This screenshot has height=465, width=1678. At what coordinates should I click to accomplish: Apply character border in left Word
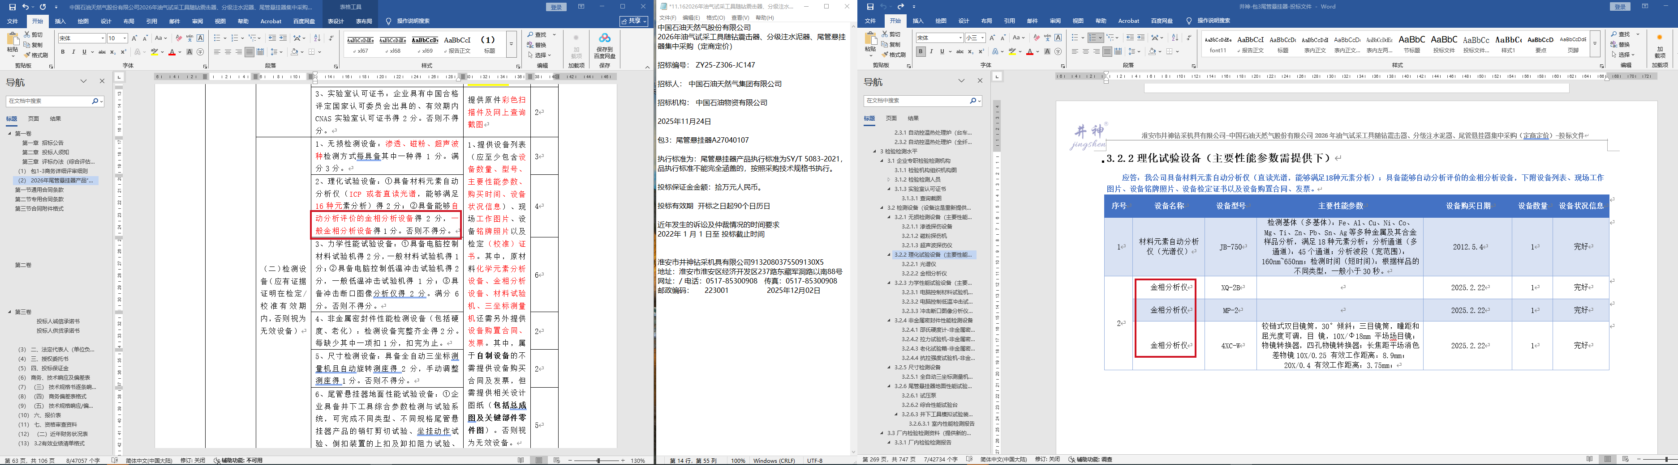click(x=201, y=38)
